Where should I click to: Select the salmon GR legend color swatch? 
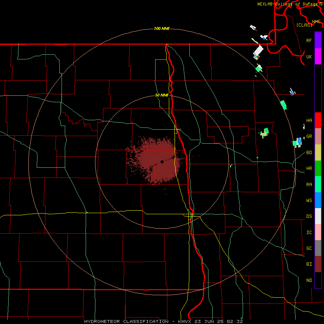click(x=318, y=136)
